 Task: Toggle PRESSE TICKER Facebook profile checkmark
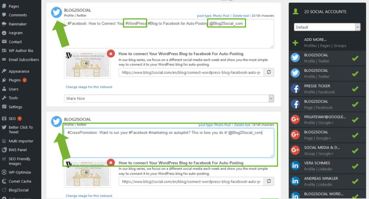pos(355,89)
